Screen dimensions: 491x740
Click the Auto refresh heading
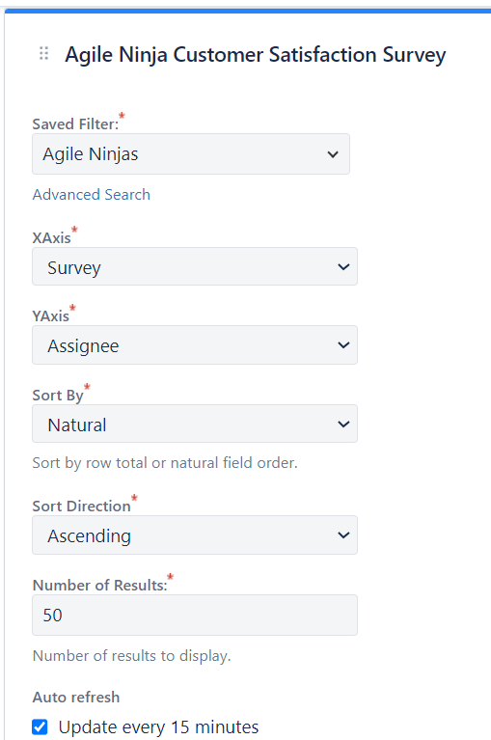[x=76, y=697]
